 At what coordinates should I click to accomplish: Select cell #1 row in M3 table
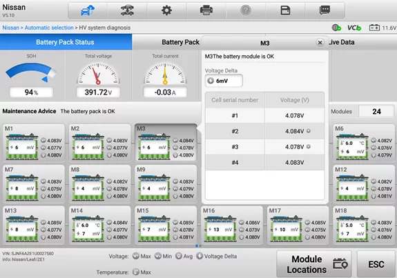[264, 116]
